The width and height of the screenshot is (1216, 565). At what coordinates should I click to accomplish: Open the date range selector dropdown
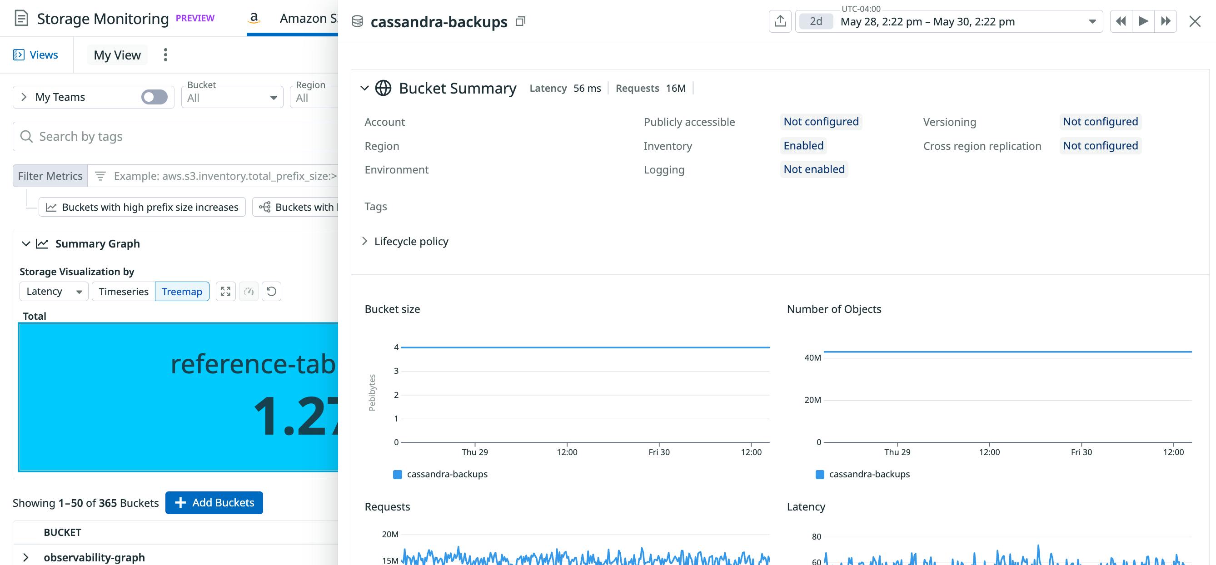[x=1092, y=21]
